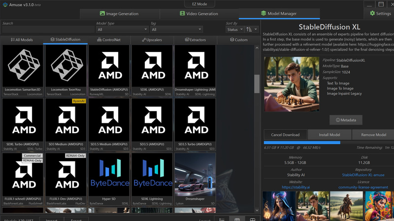
Task: Click the large chess player preview image
Action: click(x=292, y=84)
